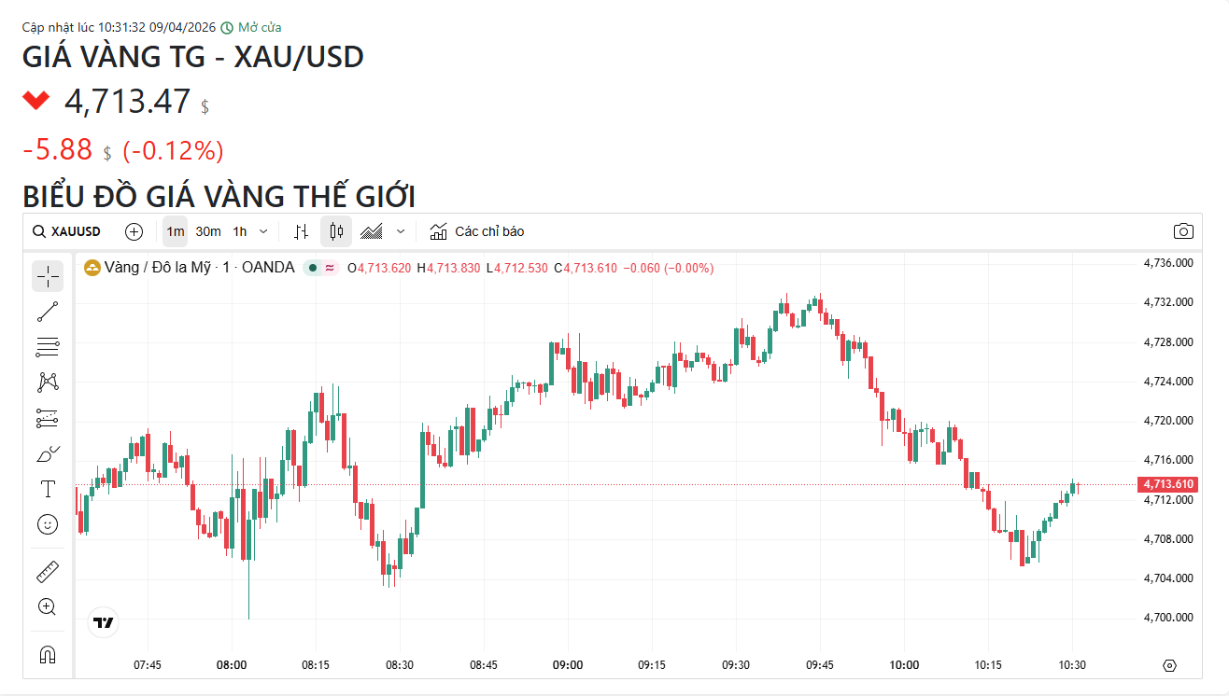The height and width of the screenshot is (696, 1229).
Task: Switch chart style to bars
Action: pyautogui.click(x=301, y=231)
